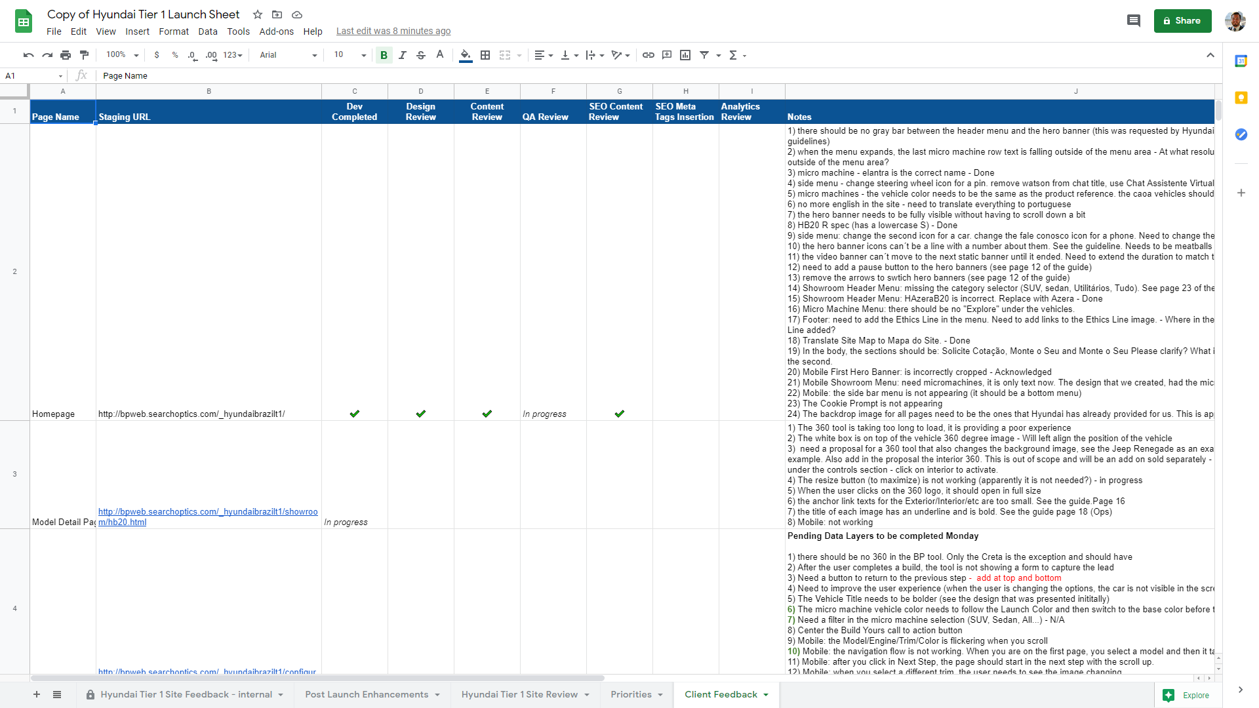
Task: Expand the merge cells dropdown arrow
Action: pyautogui.click(x=519, y=56)
